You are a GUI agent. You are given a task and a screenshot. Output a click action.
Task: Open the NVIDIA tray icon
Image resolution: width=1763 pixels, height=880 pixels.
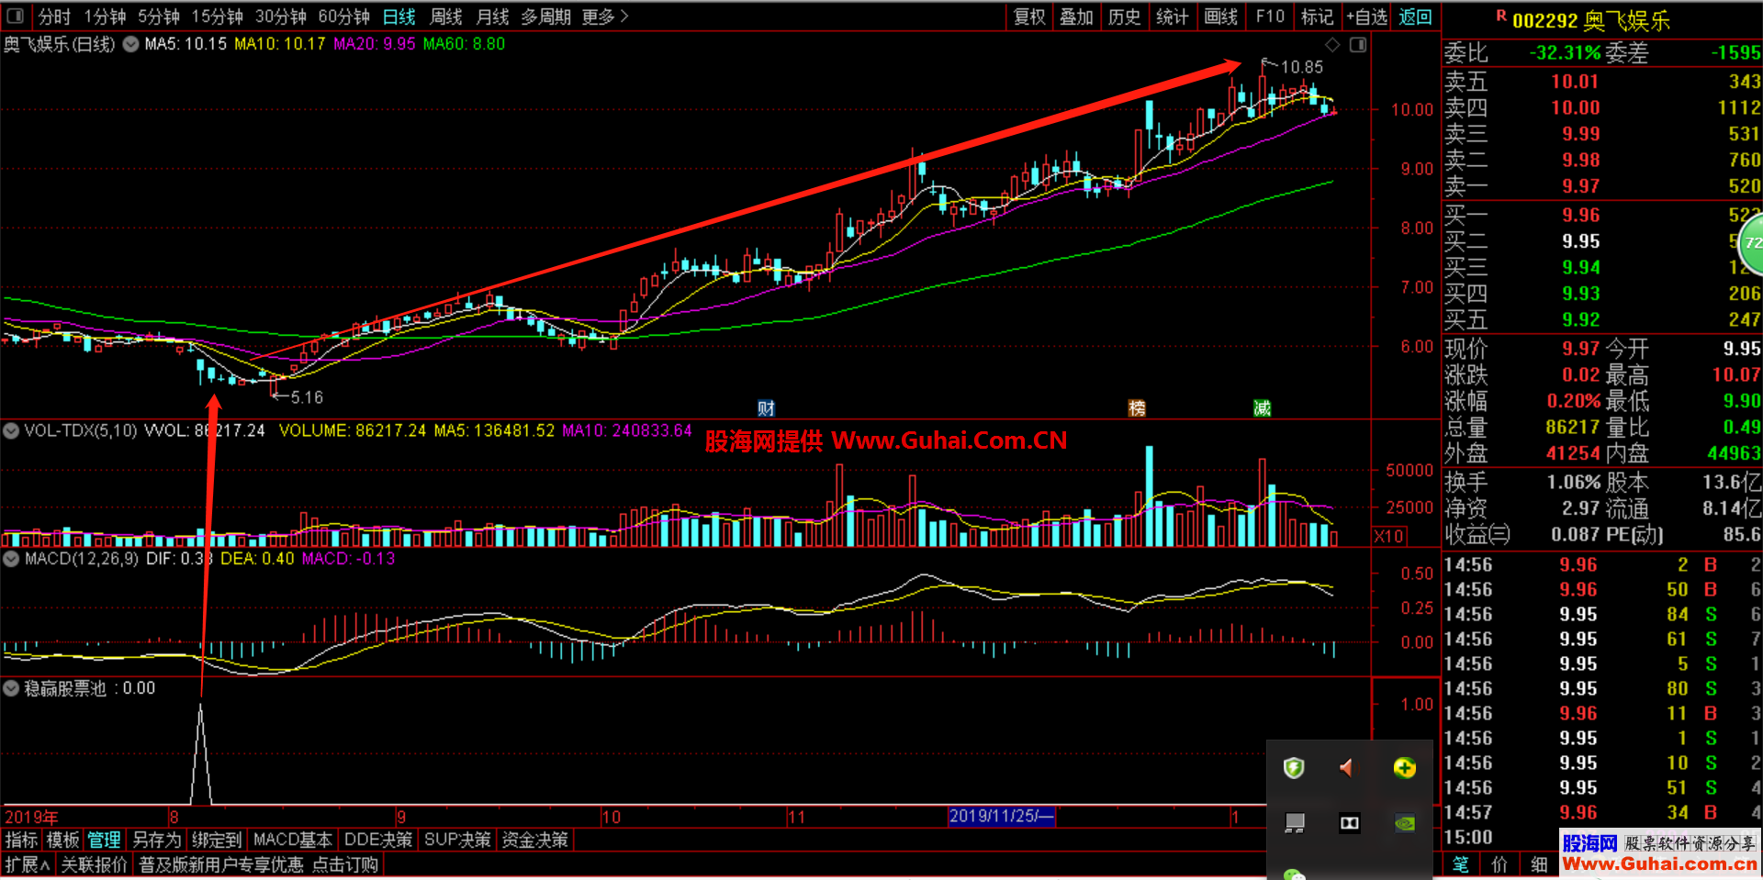1404,823
